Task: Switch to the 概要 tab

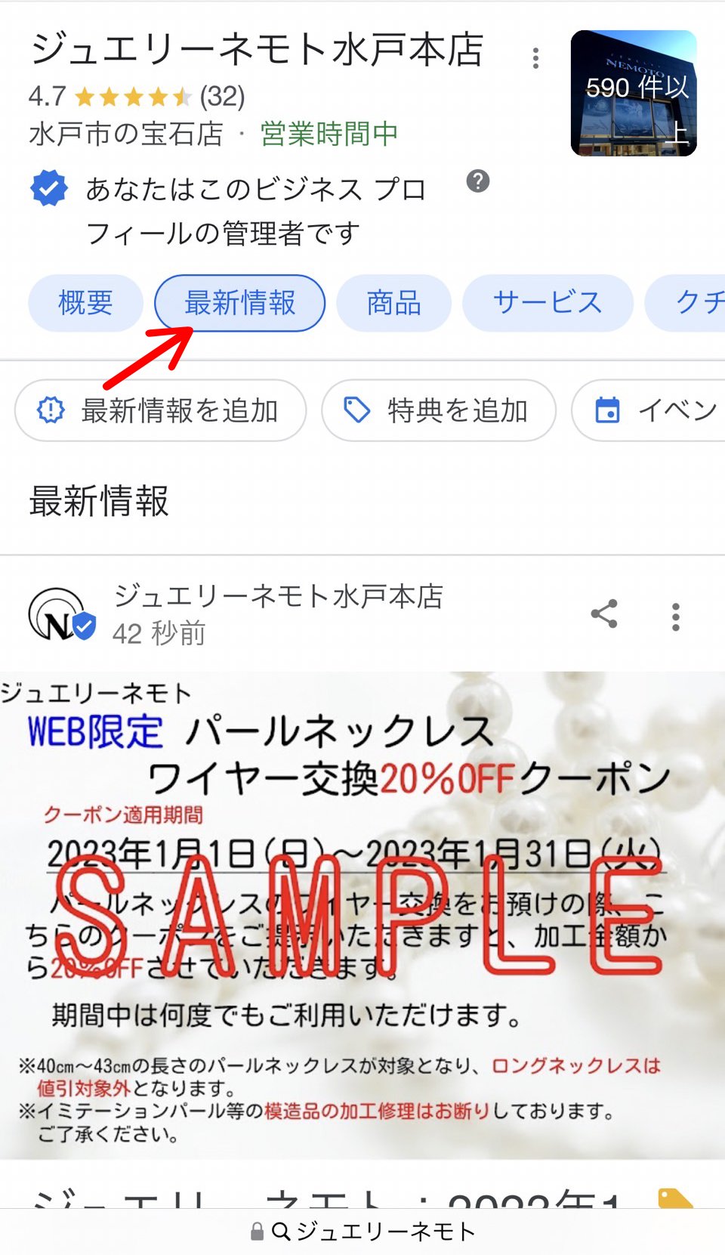Action: pos(85,303)
